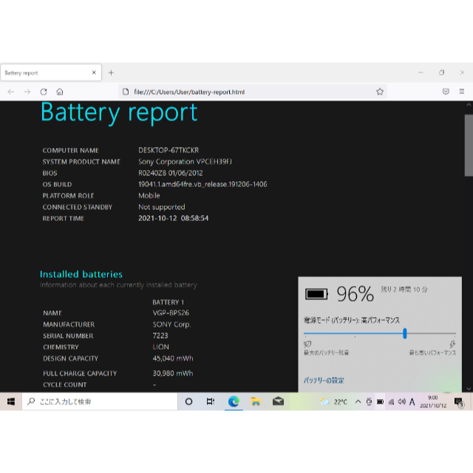Click the Meet Now camera tray icon
473x473 pixels.
pyautogui.click(x=369, y=401)
